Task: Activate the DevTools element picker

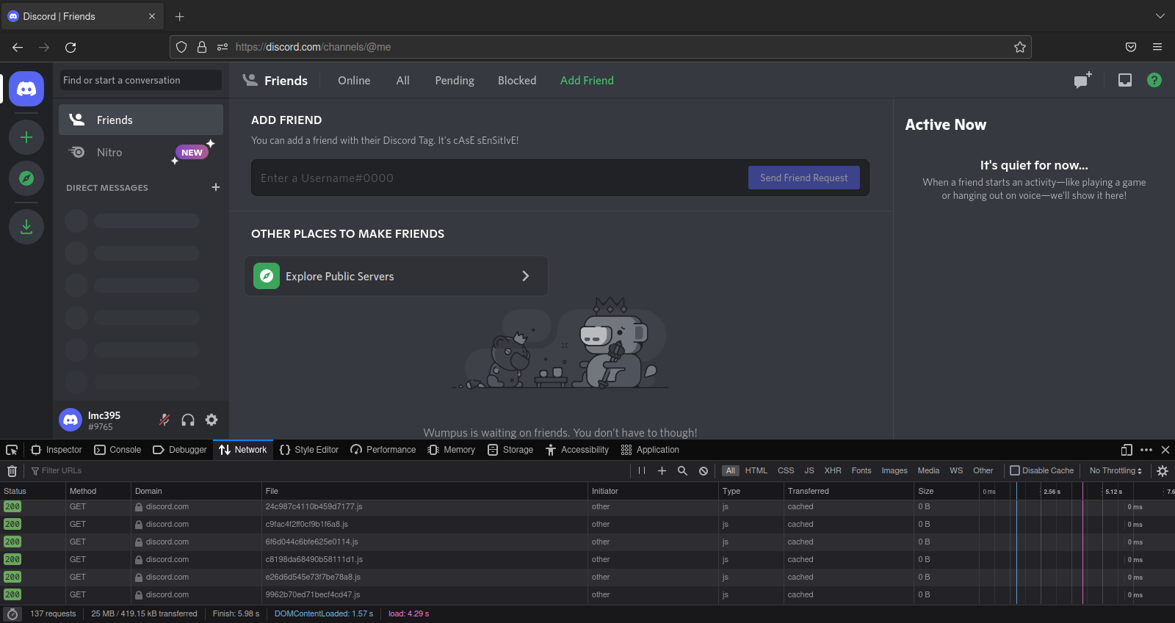Action: click(x=12, y=450)
